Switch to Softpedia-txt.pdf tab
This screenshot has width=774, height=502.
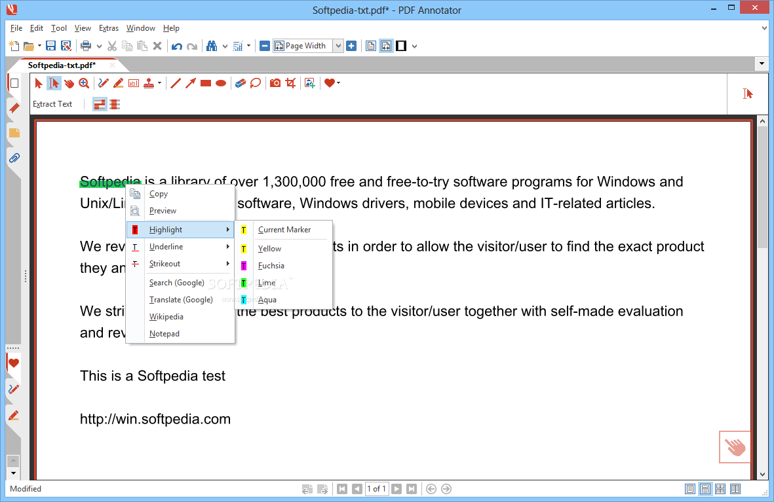pyautogui.click(x=62, y=65)
